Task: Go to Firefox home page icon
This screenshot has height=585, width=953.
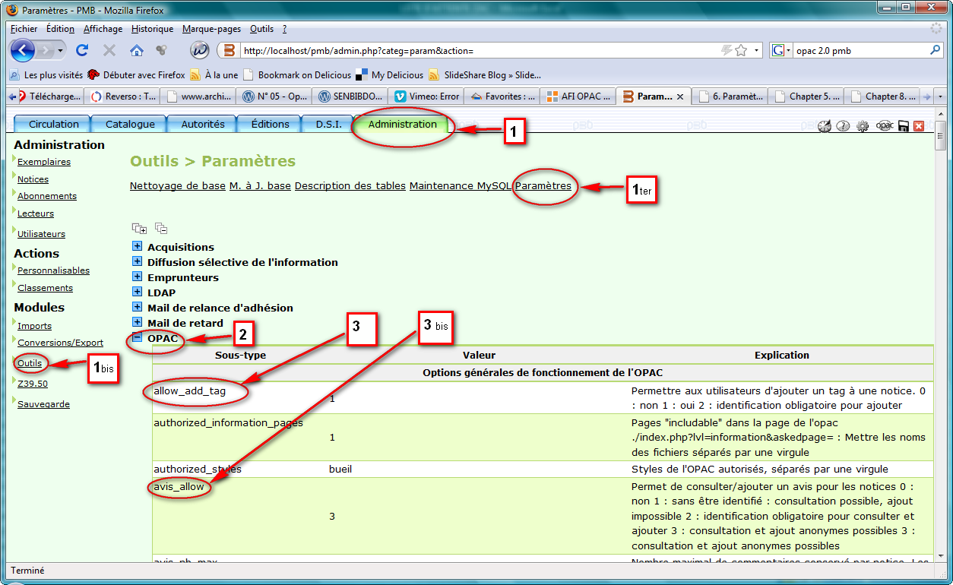Action: (137, 51)
